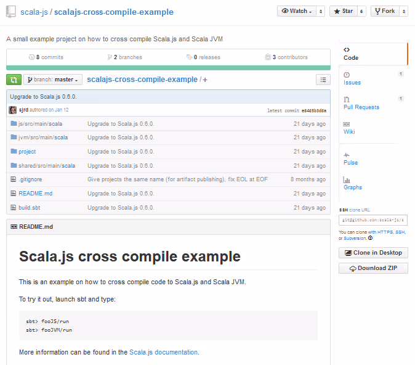Click the repository book icon
415x365 pixels.
coord(11,12)
